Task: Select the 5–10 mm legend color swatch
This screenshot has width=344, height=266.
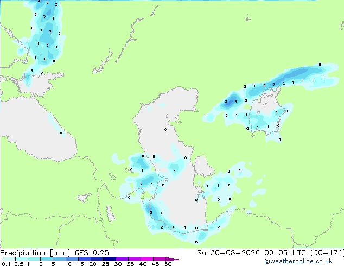Action: [59, 259]
